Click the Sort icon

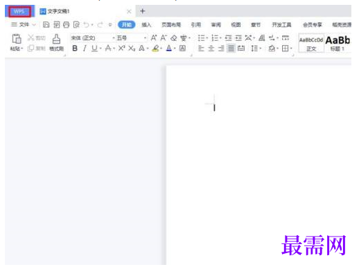[x=262, y=37]
